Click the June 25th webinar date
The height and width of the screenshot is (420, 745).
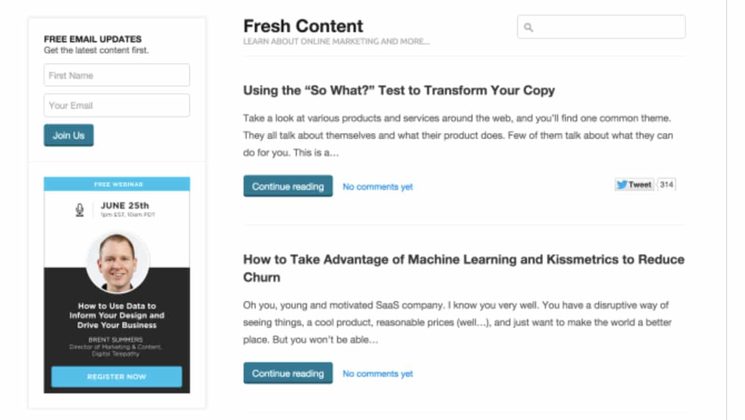pos(125,206)
